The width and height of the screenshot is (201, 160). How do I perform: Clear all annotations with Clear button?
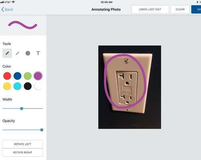180,10
